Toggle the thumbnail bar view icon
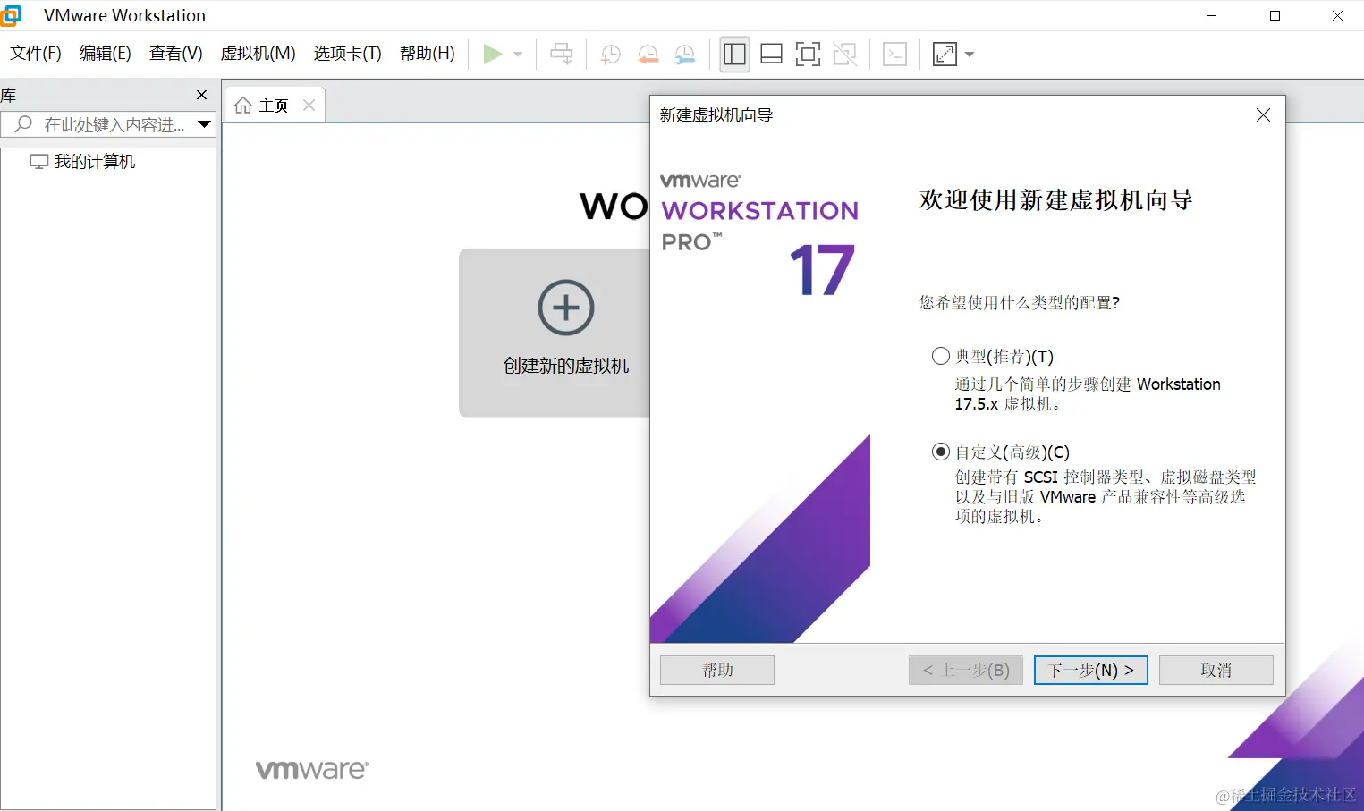The width and height of the screenshot is (1364, 811). tap(771, 54)
